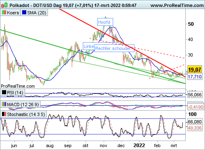Screen dimensions: 205x150
Task: Click the black RSI (14) color square
Action: [x=4, y=93]
